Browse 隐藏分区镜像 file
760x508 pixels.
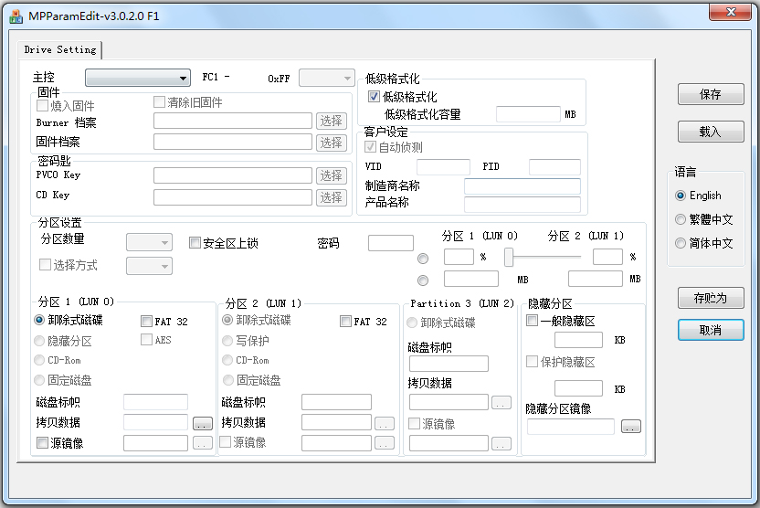tap(631, 427)
